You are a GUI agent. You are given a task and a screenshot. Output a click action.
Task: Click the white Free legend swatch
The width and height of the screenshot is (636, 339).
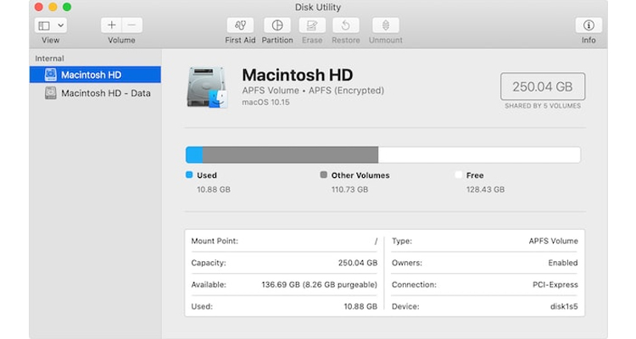coord(458,175)
